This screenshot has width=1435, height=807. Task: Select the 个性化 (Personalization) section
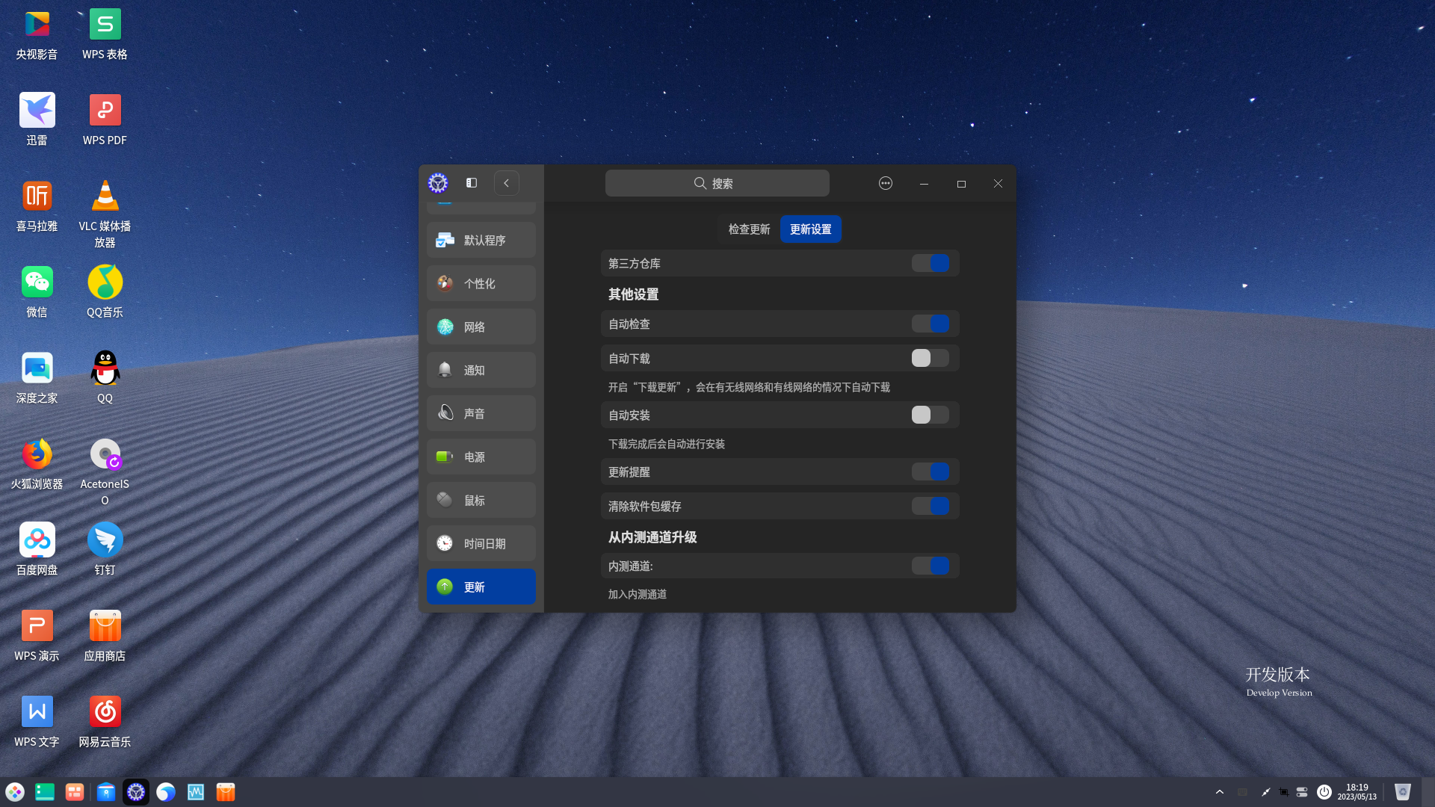click(481, 283)
